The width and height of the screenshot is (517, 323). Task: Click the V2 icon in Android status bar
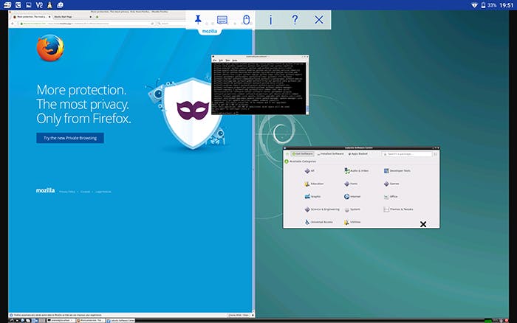[x=39, y=5]
